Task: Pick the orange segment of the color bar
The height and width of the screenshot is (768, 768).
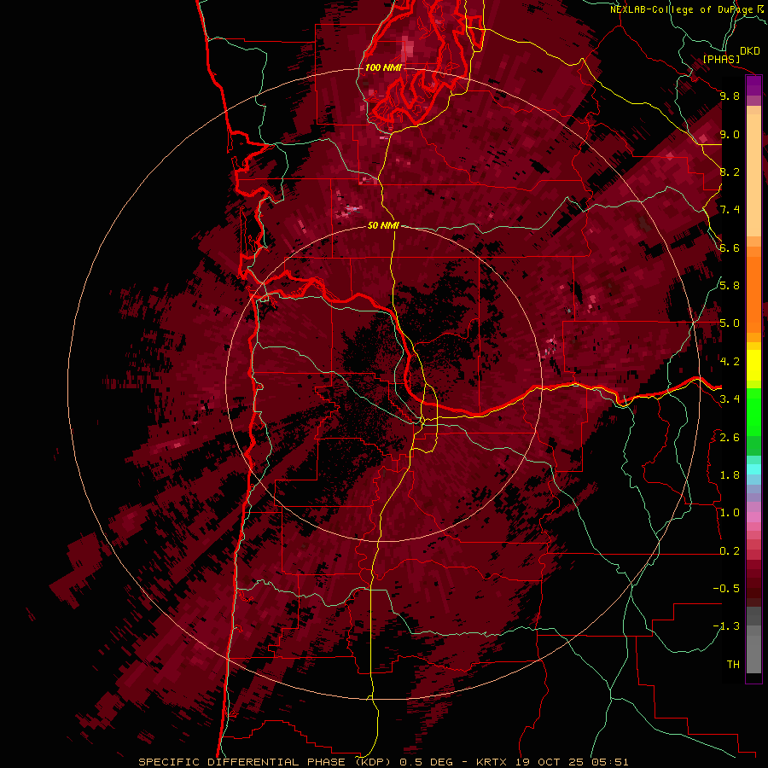Action: [753, 294]
